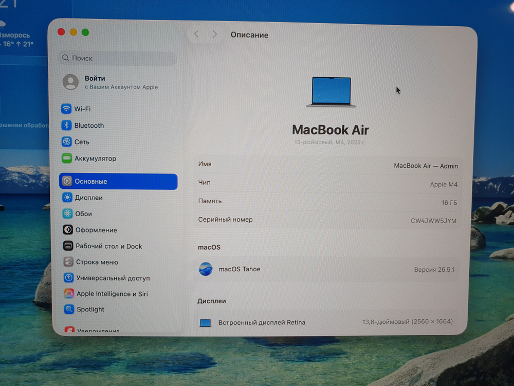Click the Имя row label
This screenshot has height=386, width=514.
click(x=205, y=164)
